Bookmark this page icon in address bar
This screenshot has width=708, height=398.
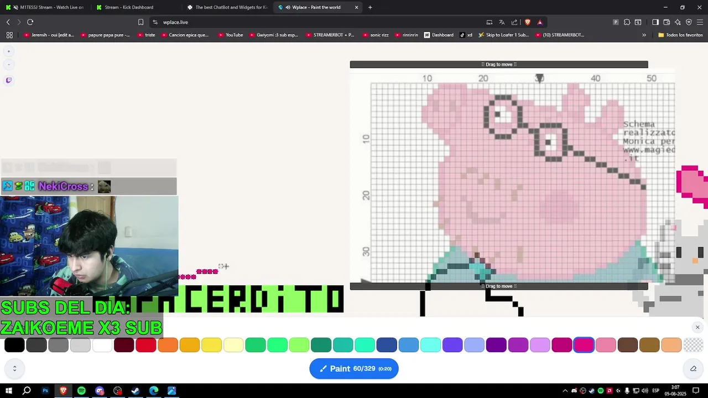pyautogui.click(x=140, y=22)
